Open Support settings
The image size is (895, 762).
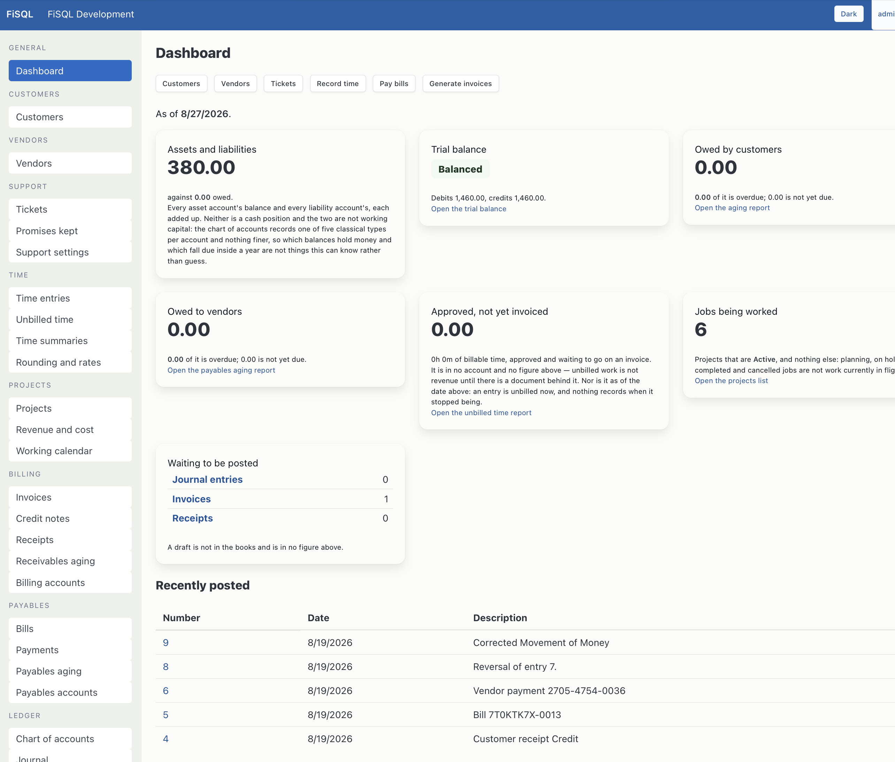pos(70,252)
